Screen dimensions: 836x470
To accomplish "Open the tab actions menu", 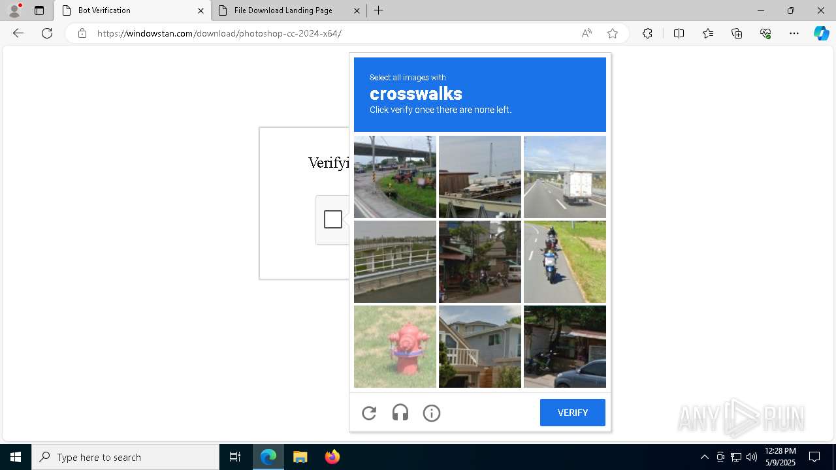I will (x=39, y=10).
